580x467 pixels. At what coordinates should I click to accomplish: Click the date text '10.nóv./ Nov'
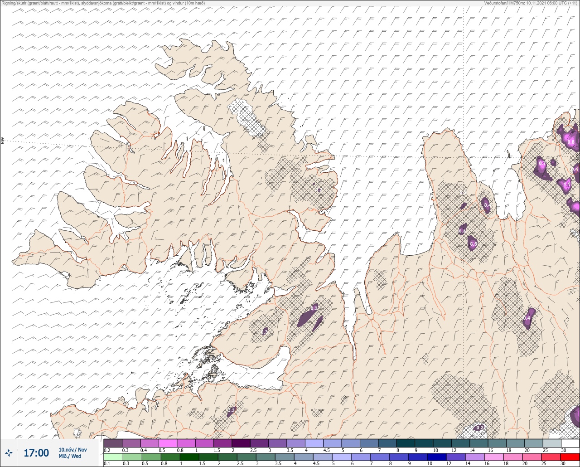click(x=72, y=450)
